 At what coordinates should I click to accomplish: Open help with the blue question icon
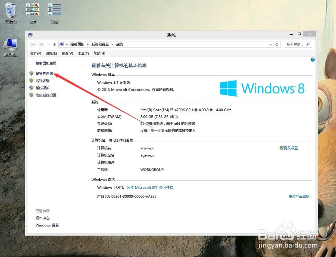(312, 60)
